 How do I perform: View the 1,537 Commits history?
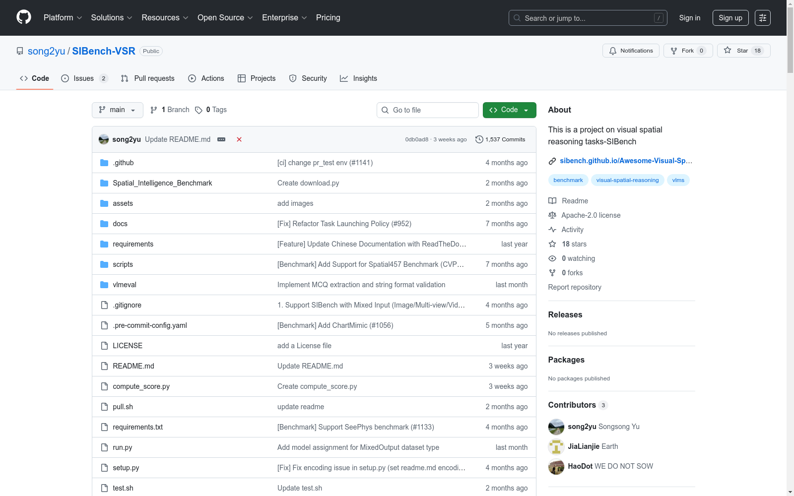(500, 139)
